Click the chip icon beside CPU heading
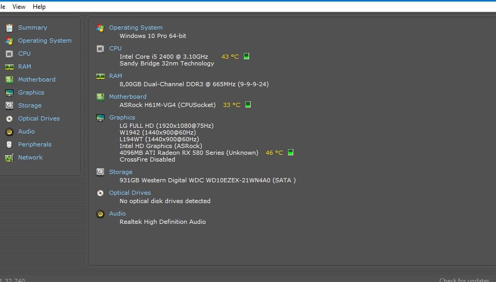 point(100,49)
